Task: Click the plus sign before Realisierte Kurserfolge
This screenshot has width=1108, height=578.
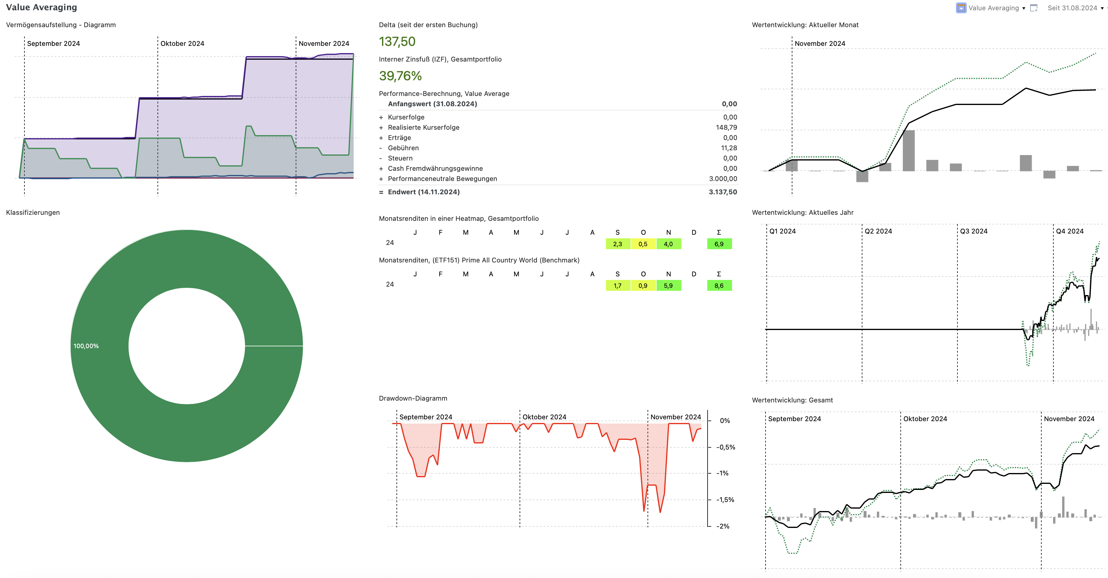Action: coord(381,128)
